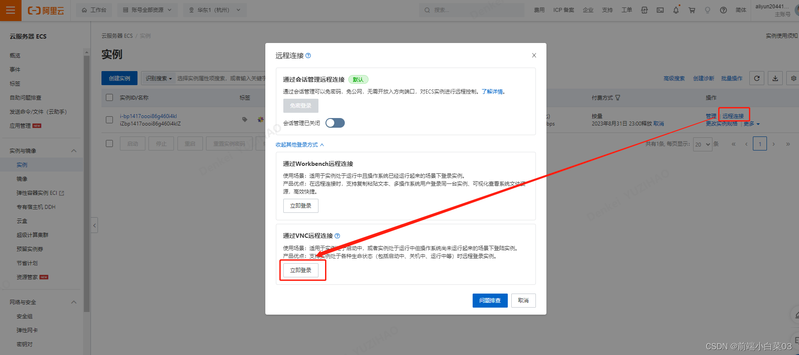Open the 了解详情 link

click(x=492, y=92)
